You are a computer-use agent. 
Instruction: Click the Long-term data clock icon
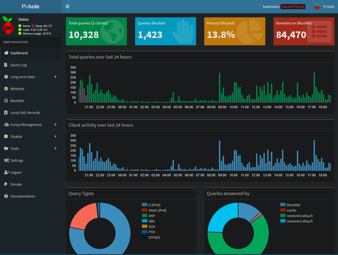pyautogui.click(x=6, y=77)
